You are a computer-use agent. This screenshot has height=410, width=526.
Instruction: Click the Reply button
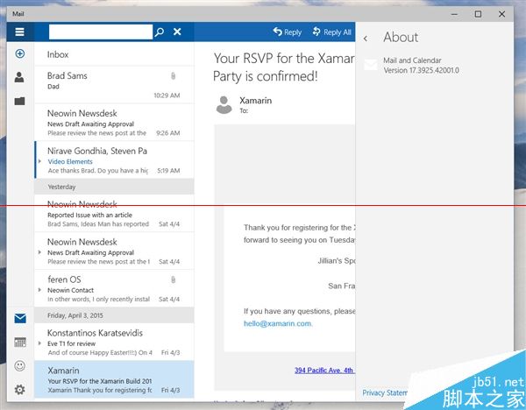288,32
